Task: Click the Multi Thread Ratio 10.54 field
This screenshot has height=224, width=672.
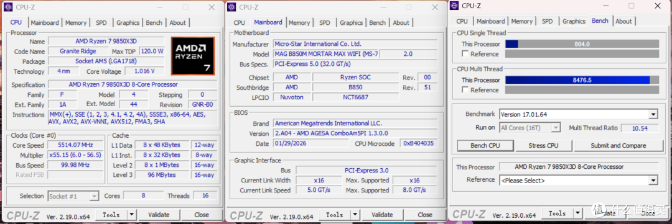Action: (640, 128)
